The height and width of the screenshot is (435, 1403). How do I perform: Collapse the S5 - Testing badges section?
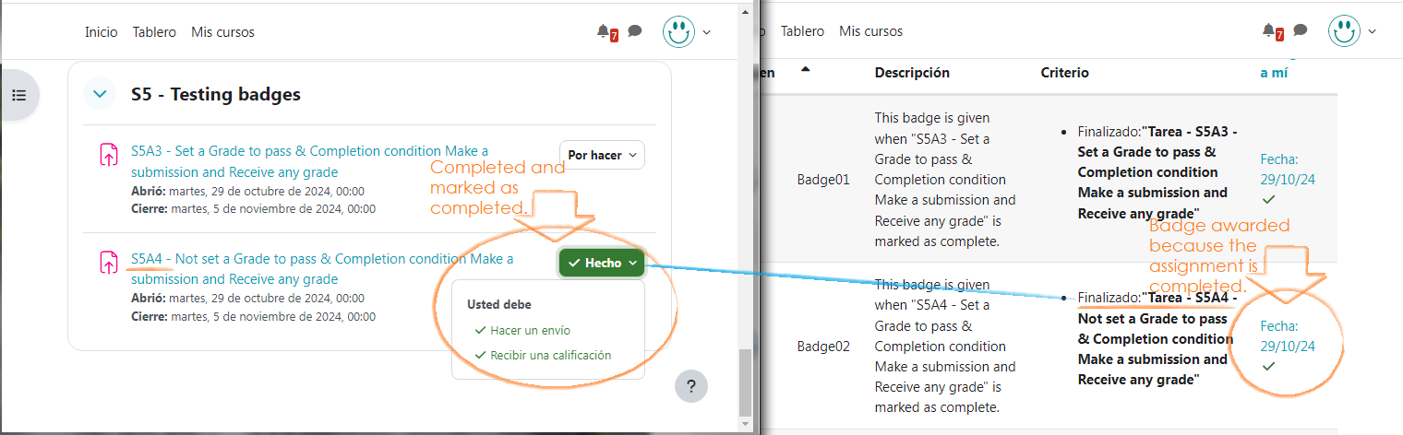pos(100,94)
